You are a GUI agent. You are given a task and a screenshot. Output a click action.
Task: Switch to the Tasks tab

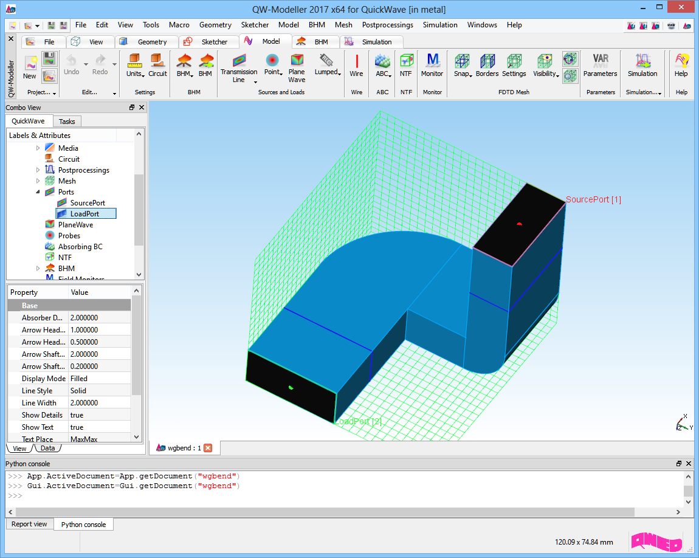67,121
